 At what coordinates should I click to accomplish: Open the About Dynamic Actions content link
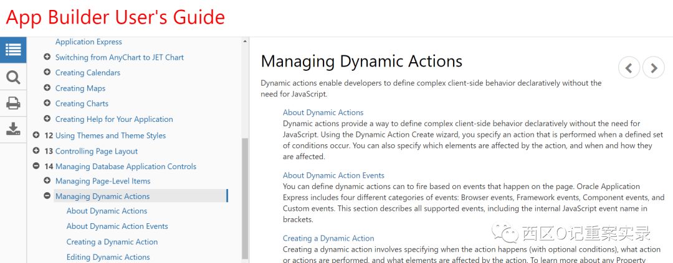[x=323, y=113]
